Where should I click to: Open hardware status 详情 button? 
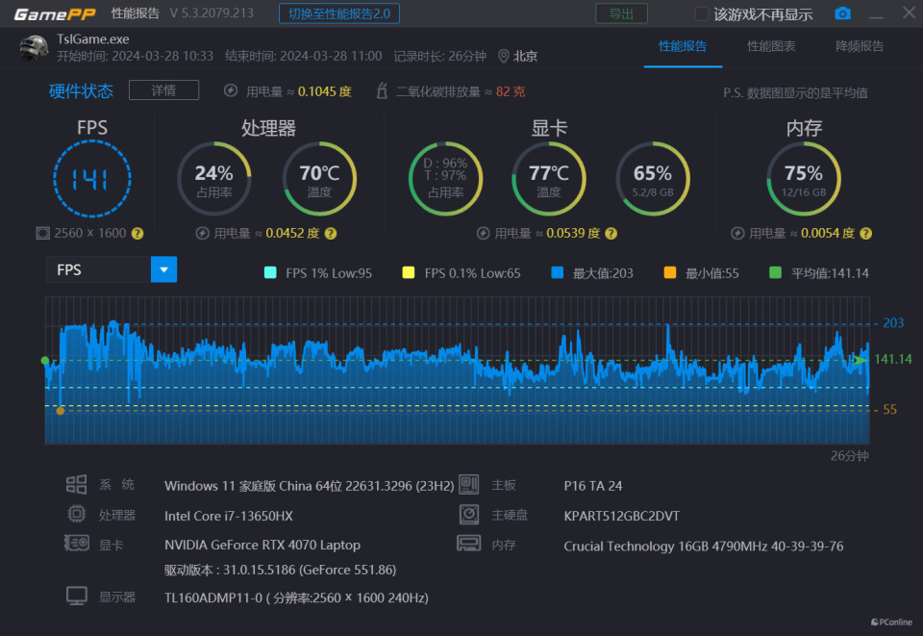click(x=163, y=90)
